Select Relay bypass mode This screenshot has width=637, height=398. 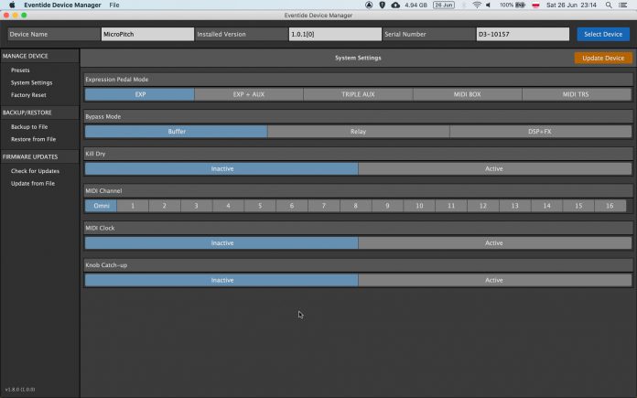358,132
